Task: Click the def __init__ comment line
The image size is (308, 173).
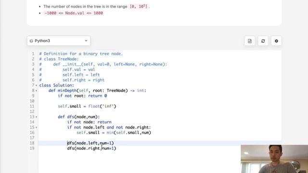Action: click(103, 64)
